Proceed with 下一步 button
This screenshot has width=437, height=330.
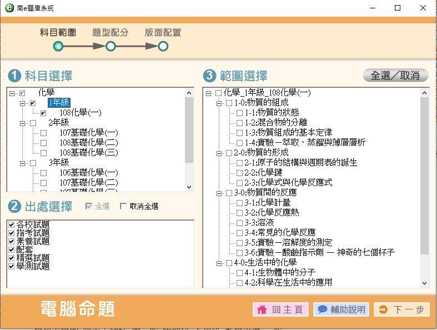[401, 309]
